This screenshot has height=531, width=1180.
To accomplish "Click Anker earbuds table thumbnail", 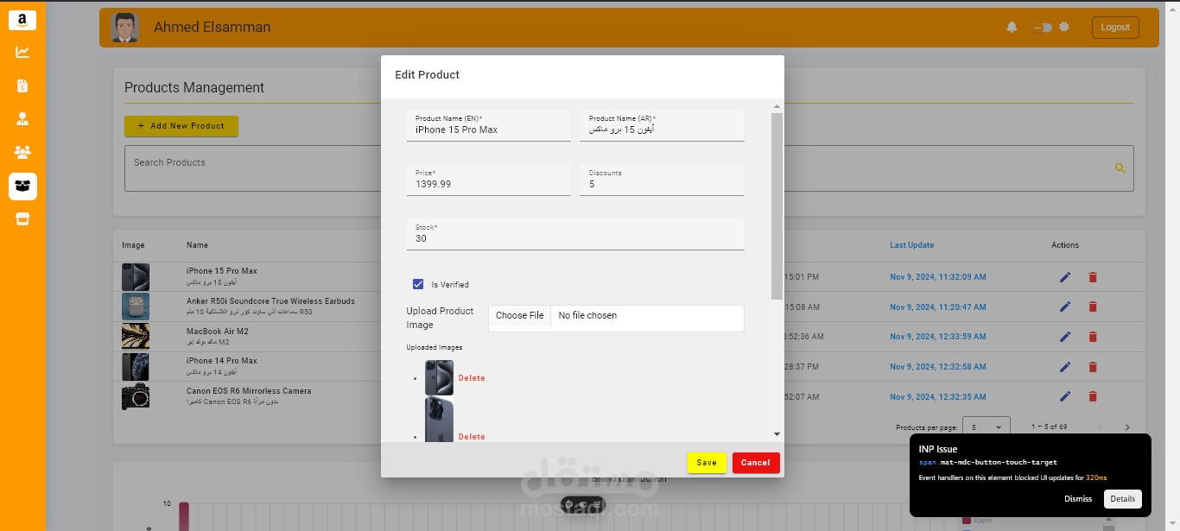I will pyautogui.click(x=136, y=307).
